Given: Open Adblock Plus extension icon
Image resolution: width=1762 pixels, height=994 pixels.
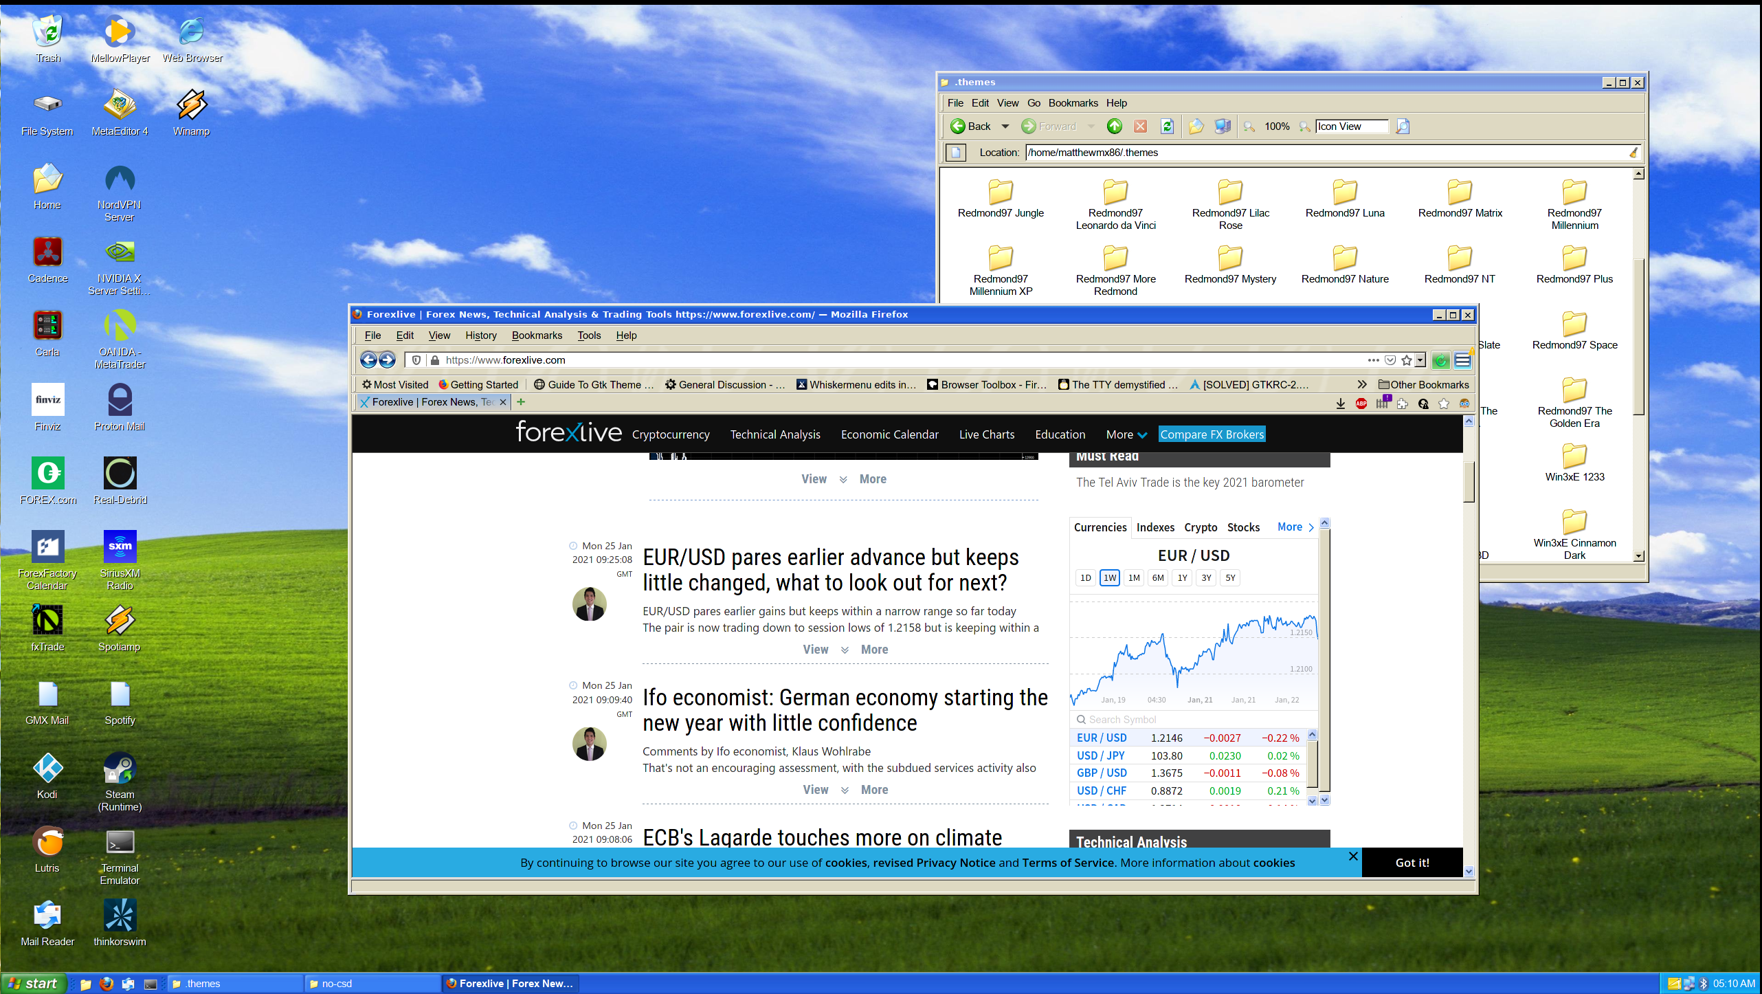Looking at the screenshot, I should [1361, 404].
